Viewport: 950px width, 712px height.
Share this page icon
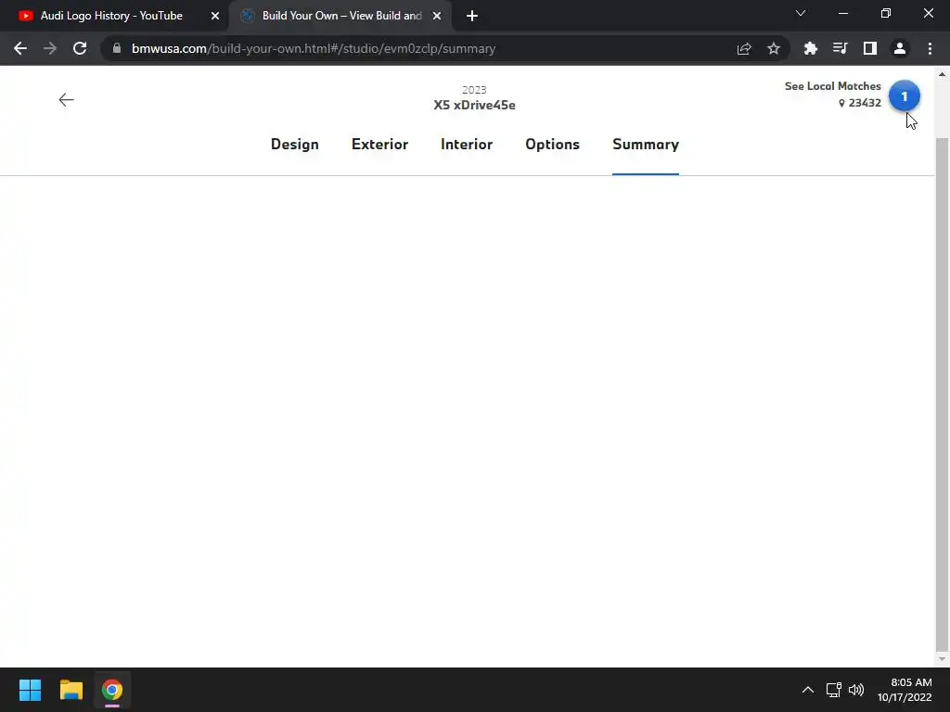744,48
